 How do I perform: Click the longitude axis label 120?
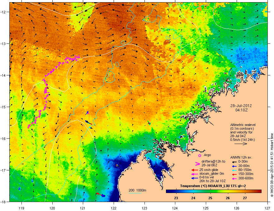click(x=52, y=208)
